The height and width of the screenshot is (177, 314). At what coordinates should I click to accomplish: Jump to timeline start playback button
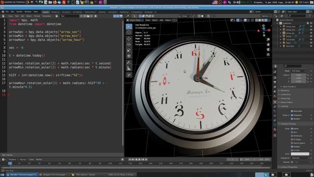click(x=130, y=159)
